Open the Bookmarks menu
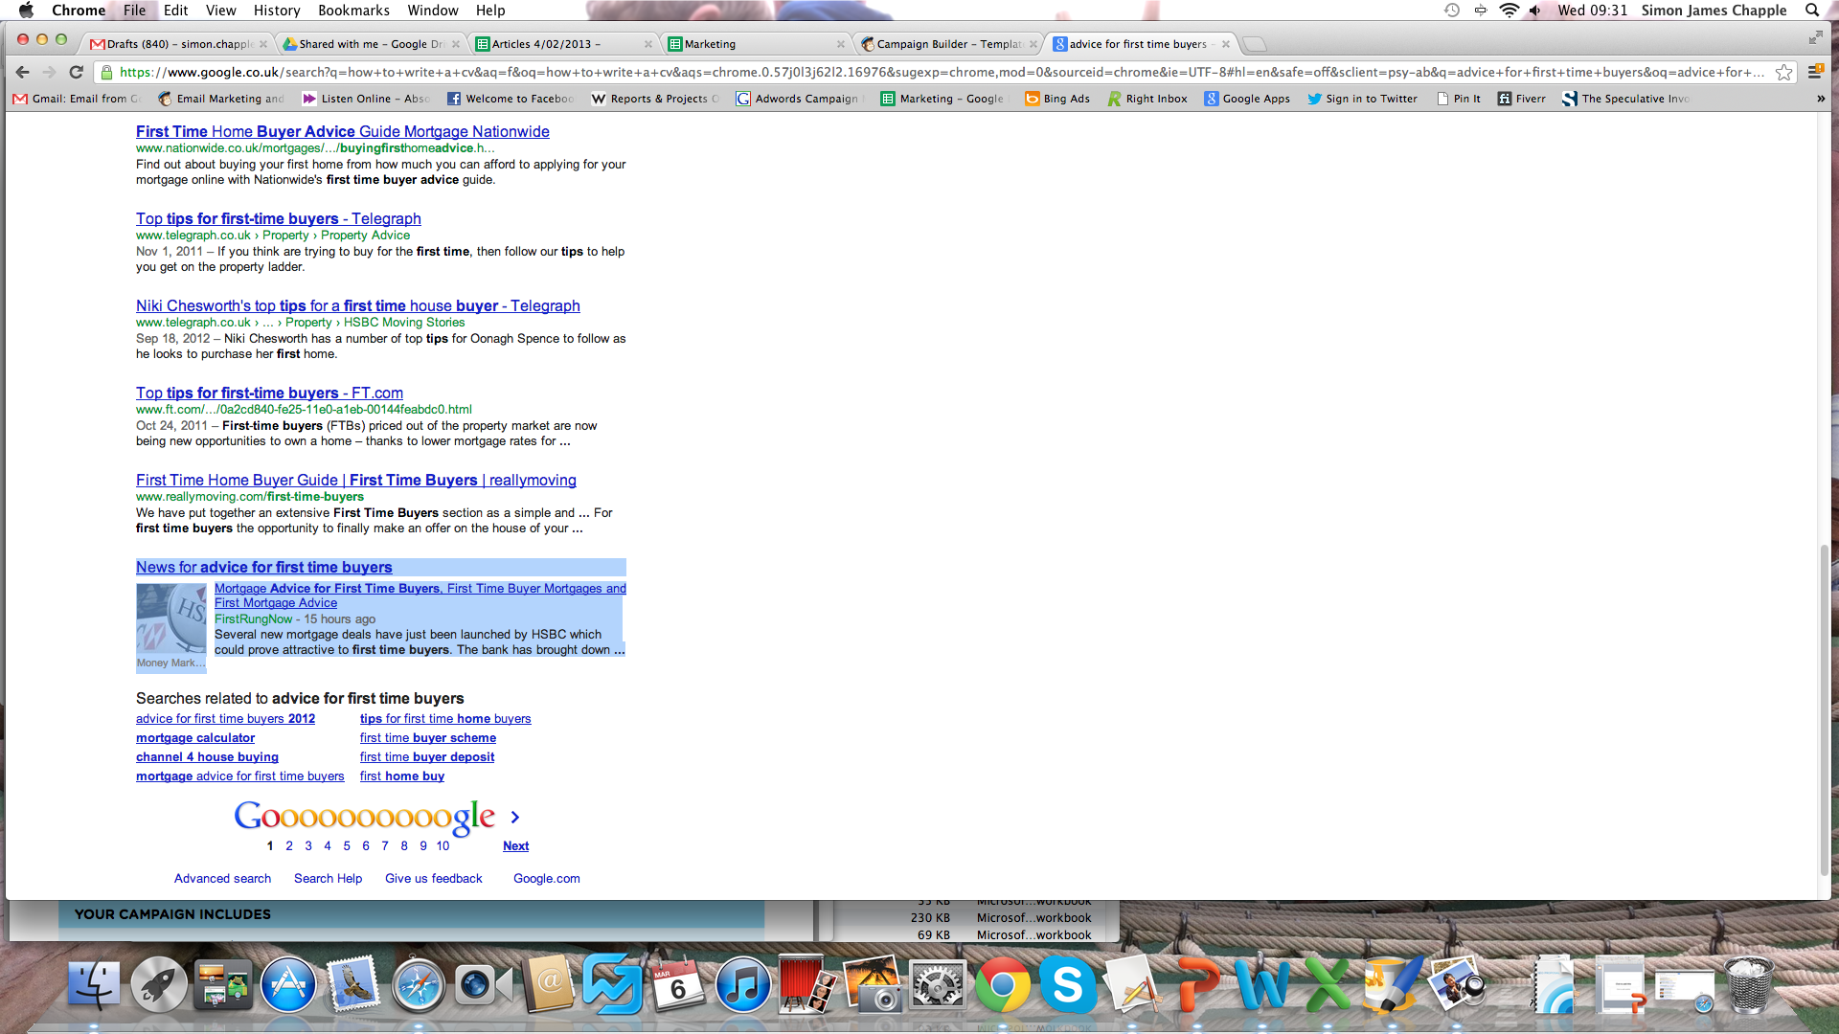The width and height of the screenshot is (1839, 1034). click(353, 11)
